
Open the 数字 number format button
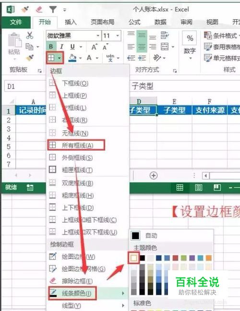[x=190, y=46]
